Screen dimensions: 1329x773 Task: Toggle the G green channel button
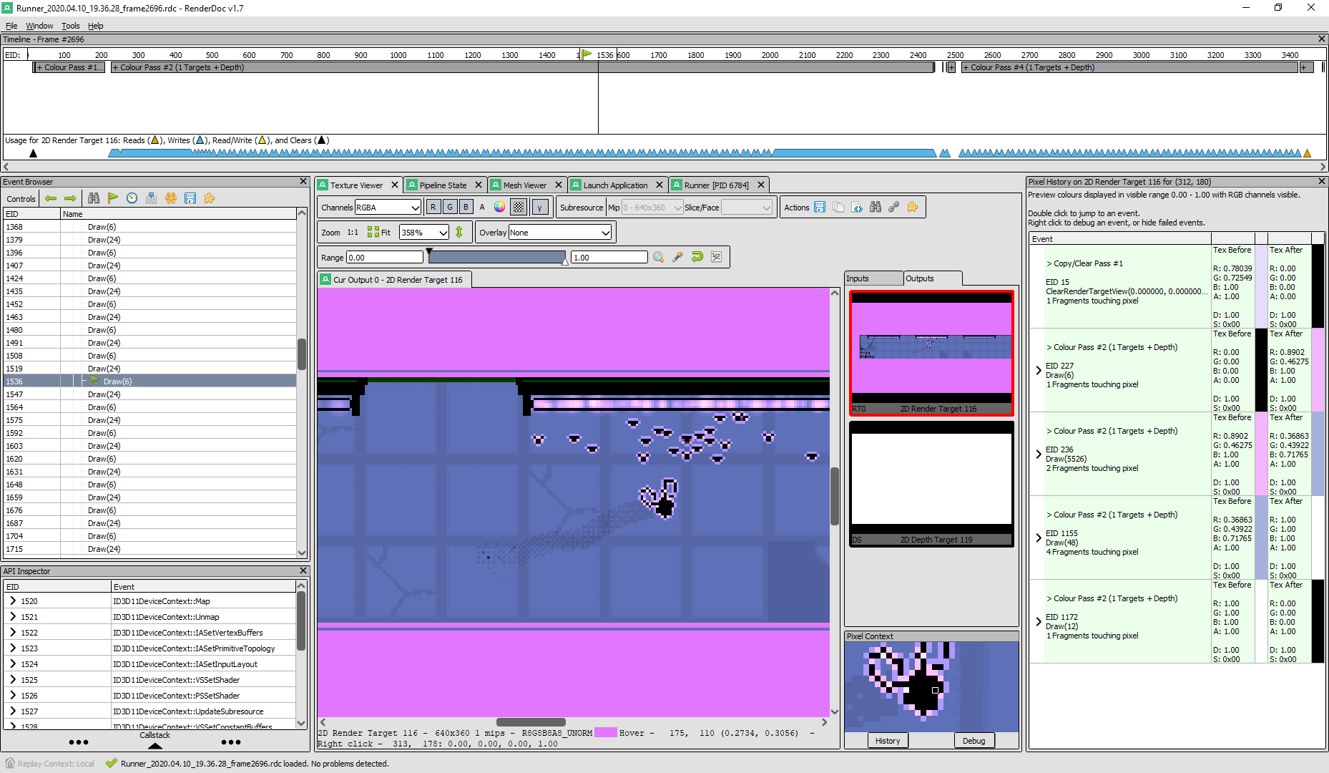coord(449,208)
